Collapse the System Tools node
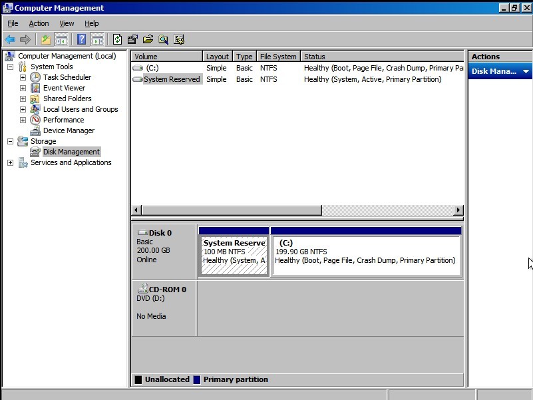Viewport: 533px width, 400px height. pos(11,67)
